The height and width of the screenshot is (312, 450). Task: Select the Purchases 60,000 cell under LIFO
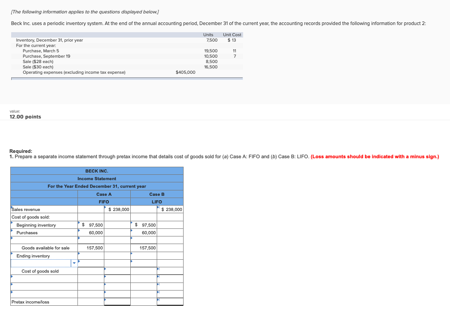click(143, 232)
